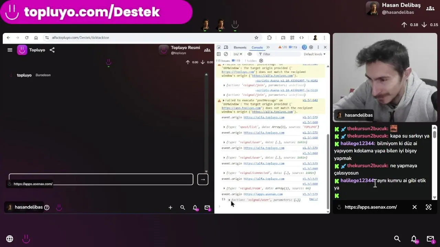Viewport: 440px width, 247px height.
Task: Open the outer bottom-right mail icon
Action: 431,239
